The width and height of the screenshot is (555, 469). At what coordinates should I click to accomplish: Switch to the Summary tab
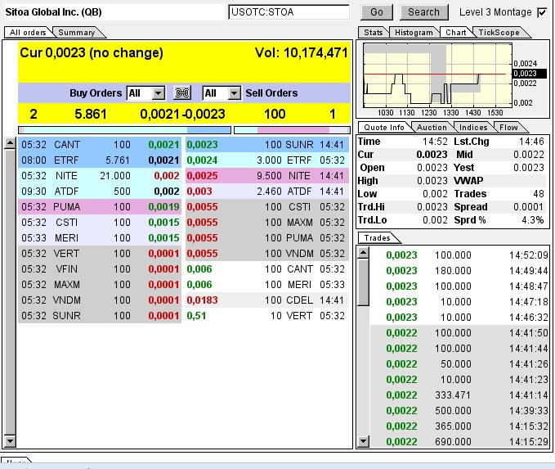[76, 33]
